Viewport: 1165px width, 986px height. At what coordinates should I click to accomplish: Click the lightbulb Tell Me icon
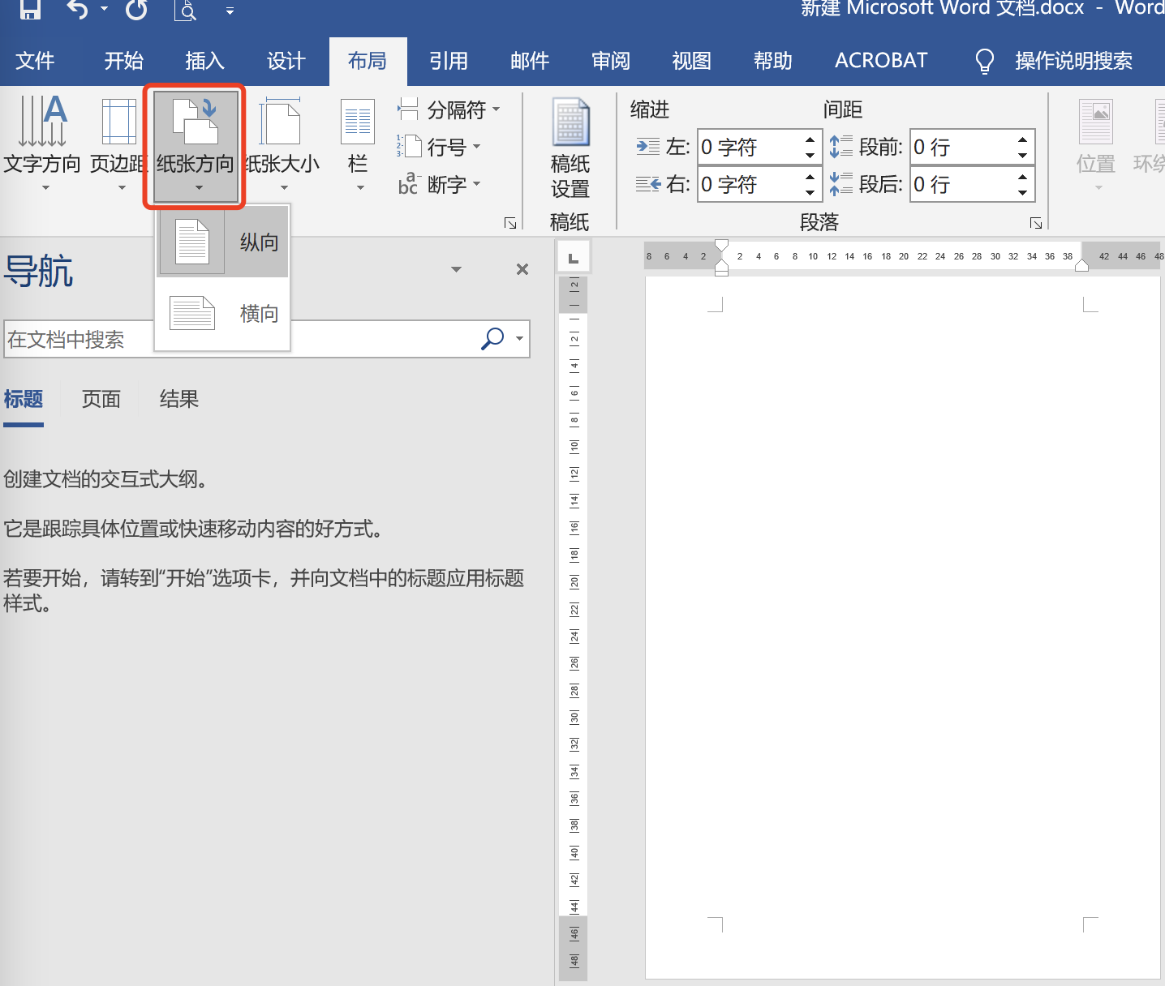[984, 61]
